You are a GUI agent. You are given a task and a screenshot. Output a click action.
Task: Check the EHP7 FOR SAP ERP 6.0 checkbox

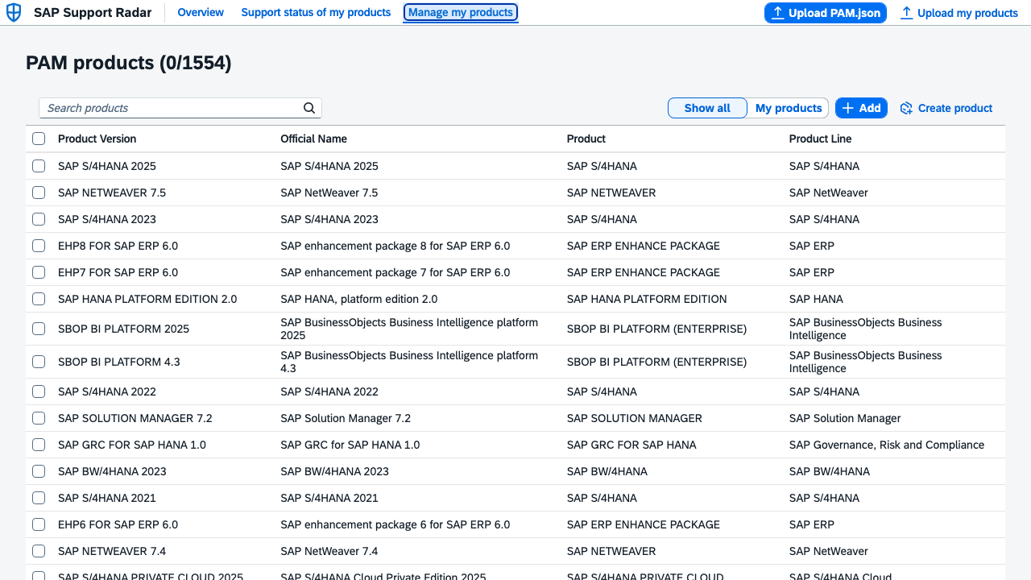pos(39,272)
